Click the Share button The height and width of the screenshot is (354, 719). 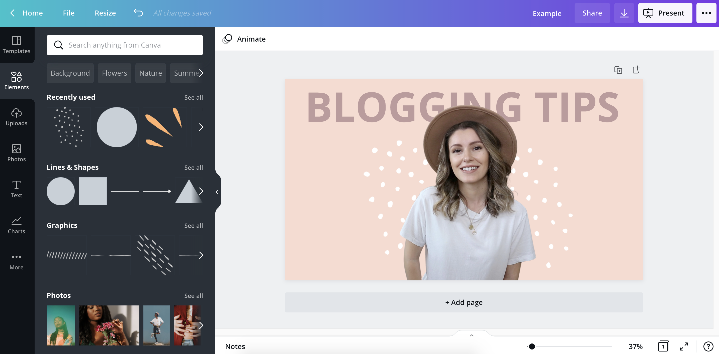(592, 13)
